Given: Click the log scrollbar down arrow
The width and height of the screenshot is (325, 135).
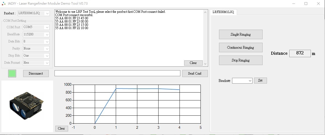Looking at the screenshot, I should tap(205, 64).
